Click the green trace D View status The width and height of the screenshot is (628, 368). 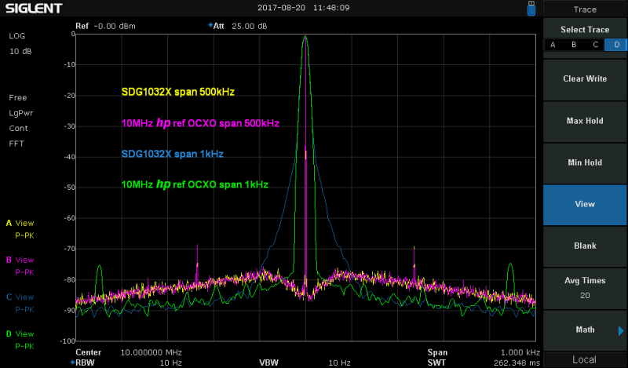point(20,334)
